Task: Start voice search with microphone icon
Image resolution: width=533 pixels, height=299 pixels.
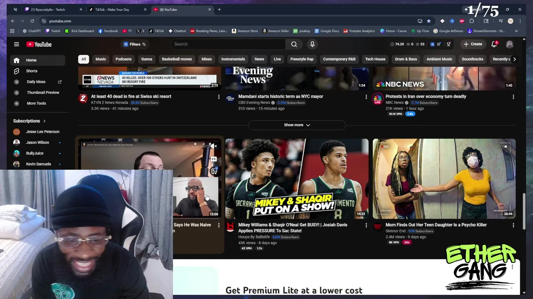Action: [x=312, y=44]
